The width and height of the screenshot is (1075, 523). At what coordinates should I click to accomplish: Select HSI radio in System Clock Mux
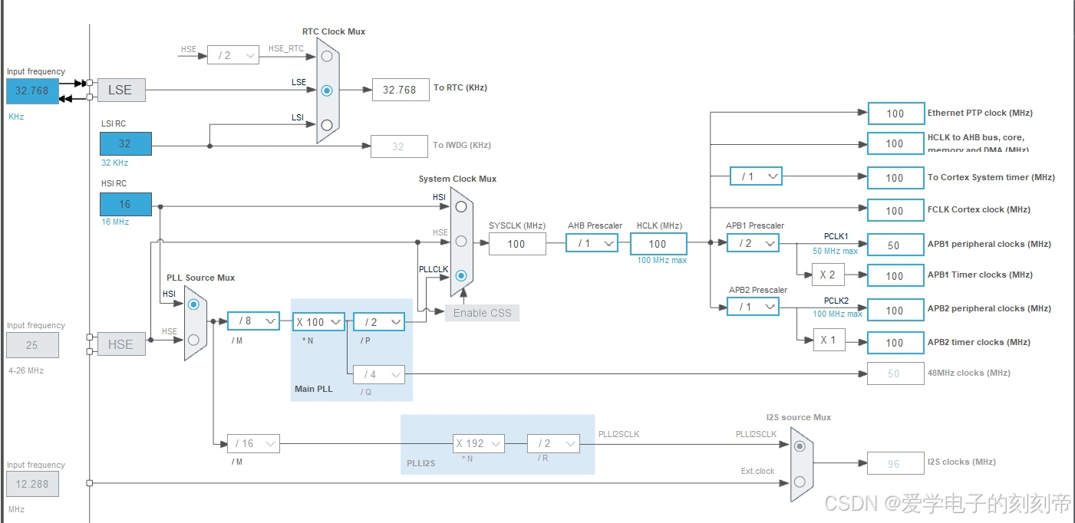[461, 206]
